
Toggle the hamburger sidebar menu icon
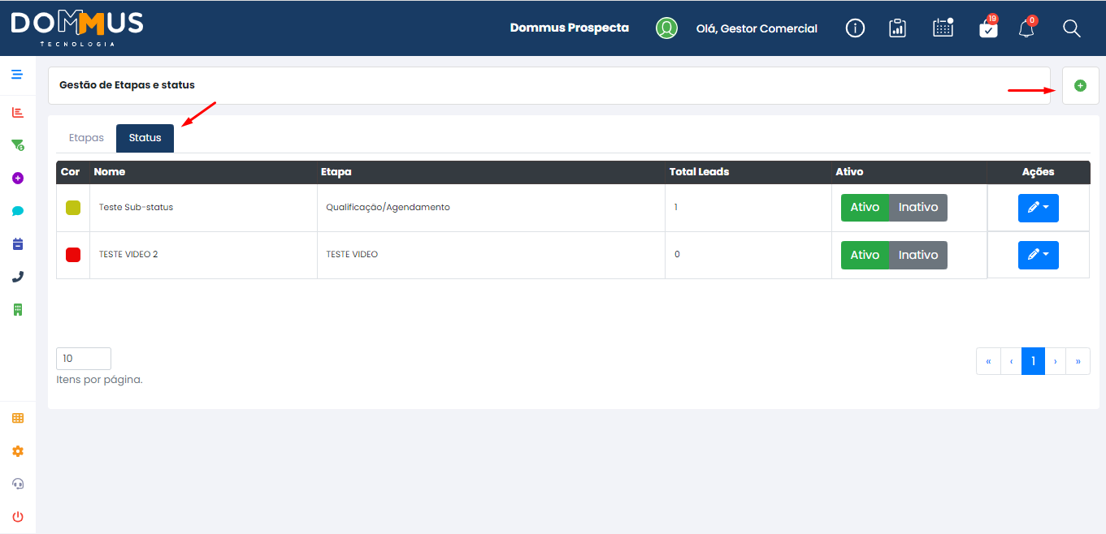click(x=17, y=75)
